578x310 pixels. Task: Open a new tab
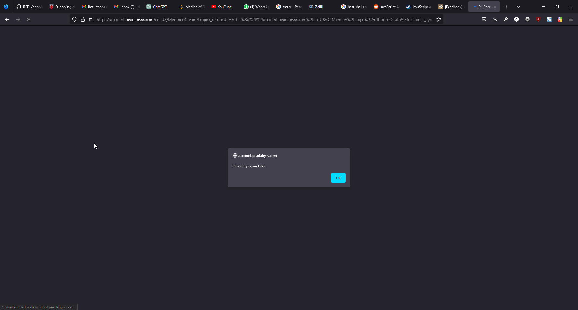(x=506, y=6)
